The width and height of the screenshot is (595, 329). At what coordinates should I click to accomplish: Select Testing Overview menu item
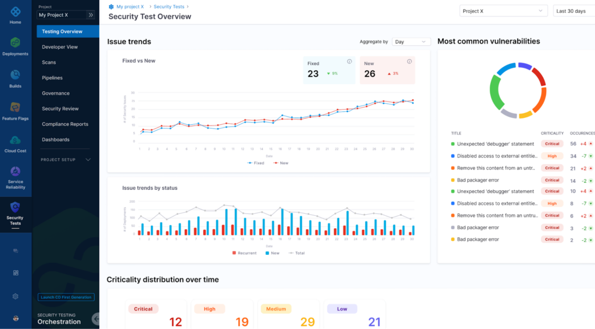pyautogui.click(x=68, y=31)
